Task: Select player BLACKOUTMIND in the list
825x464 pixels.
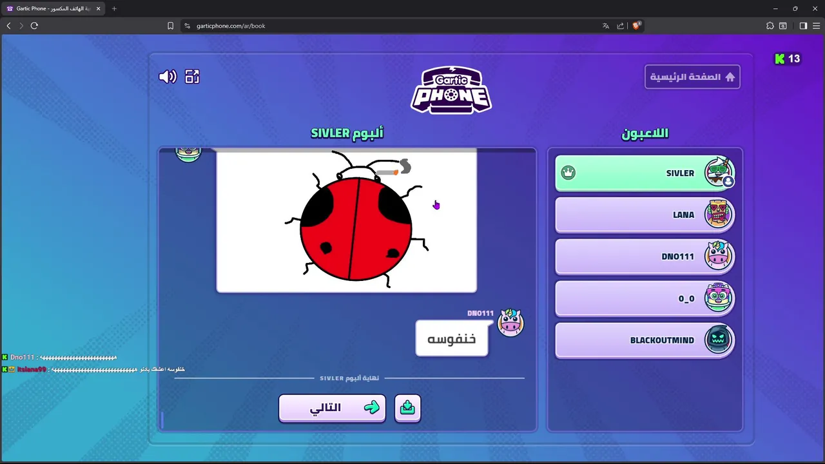Action: tap(645, 340)
